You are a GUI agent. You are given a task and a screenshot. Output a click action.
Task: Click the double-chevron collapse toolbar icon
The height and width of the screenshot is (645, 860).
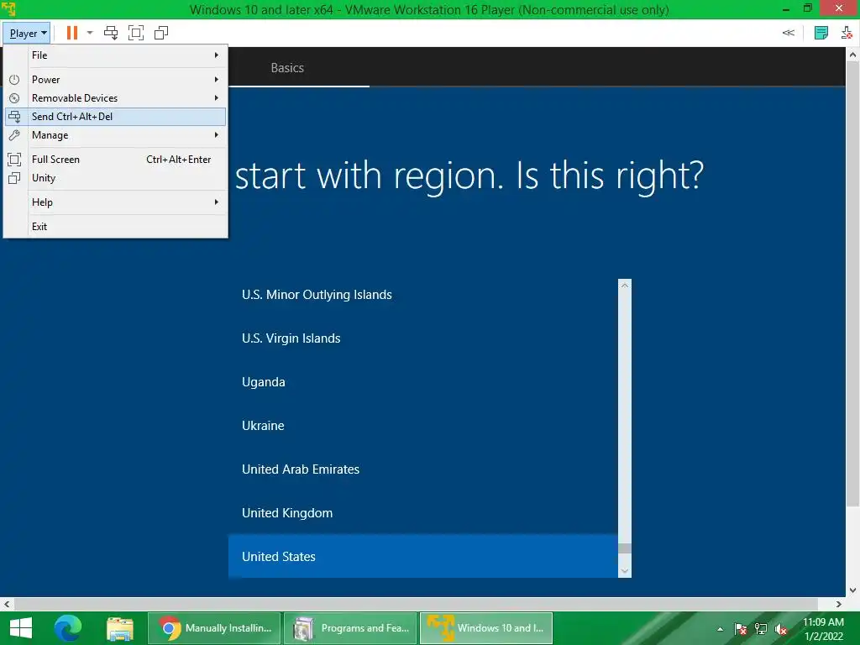coord(788,33)
